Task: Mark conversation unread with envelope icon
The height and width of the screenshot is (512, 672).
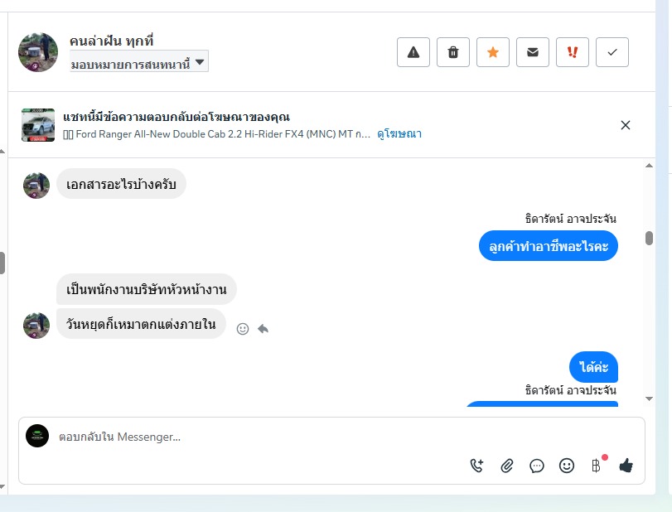Action: pos(533,52)
